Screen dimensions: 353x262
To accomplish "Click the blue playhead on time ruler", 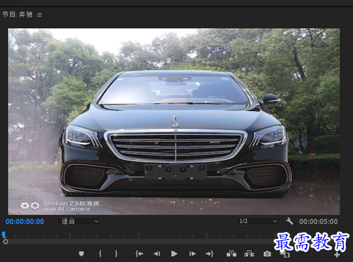I will (4, 235).
